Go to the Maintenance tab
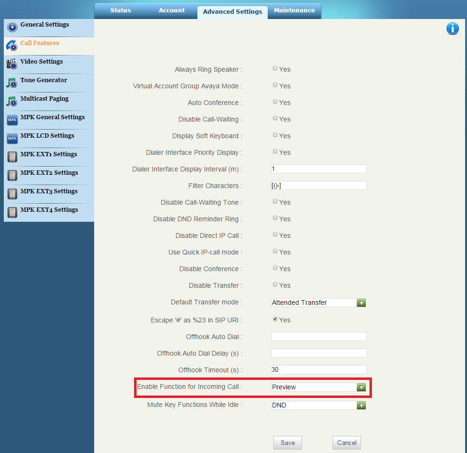The image size is (467, 453). [294, 10]
